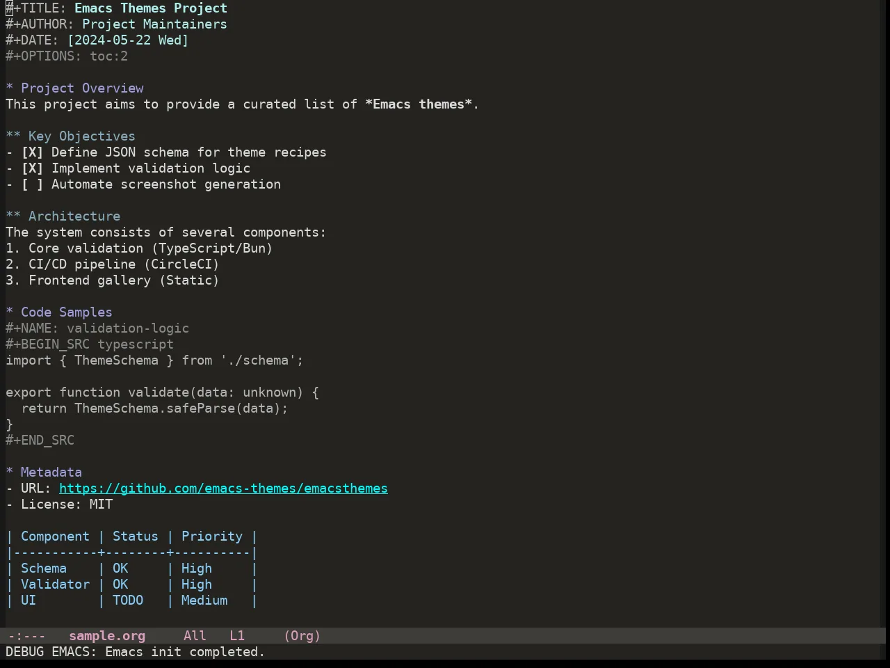Click the 'Schema' table cell
890x668 pixels.
(x=44, y=568)
